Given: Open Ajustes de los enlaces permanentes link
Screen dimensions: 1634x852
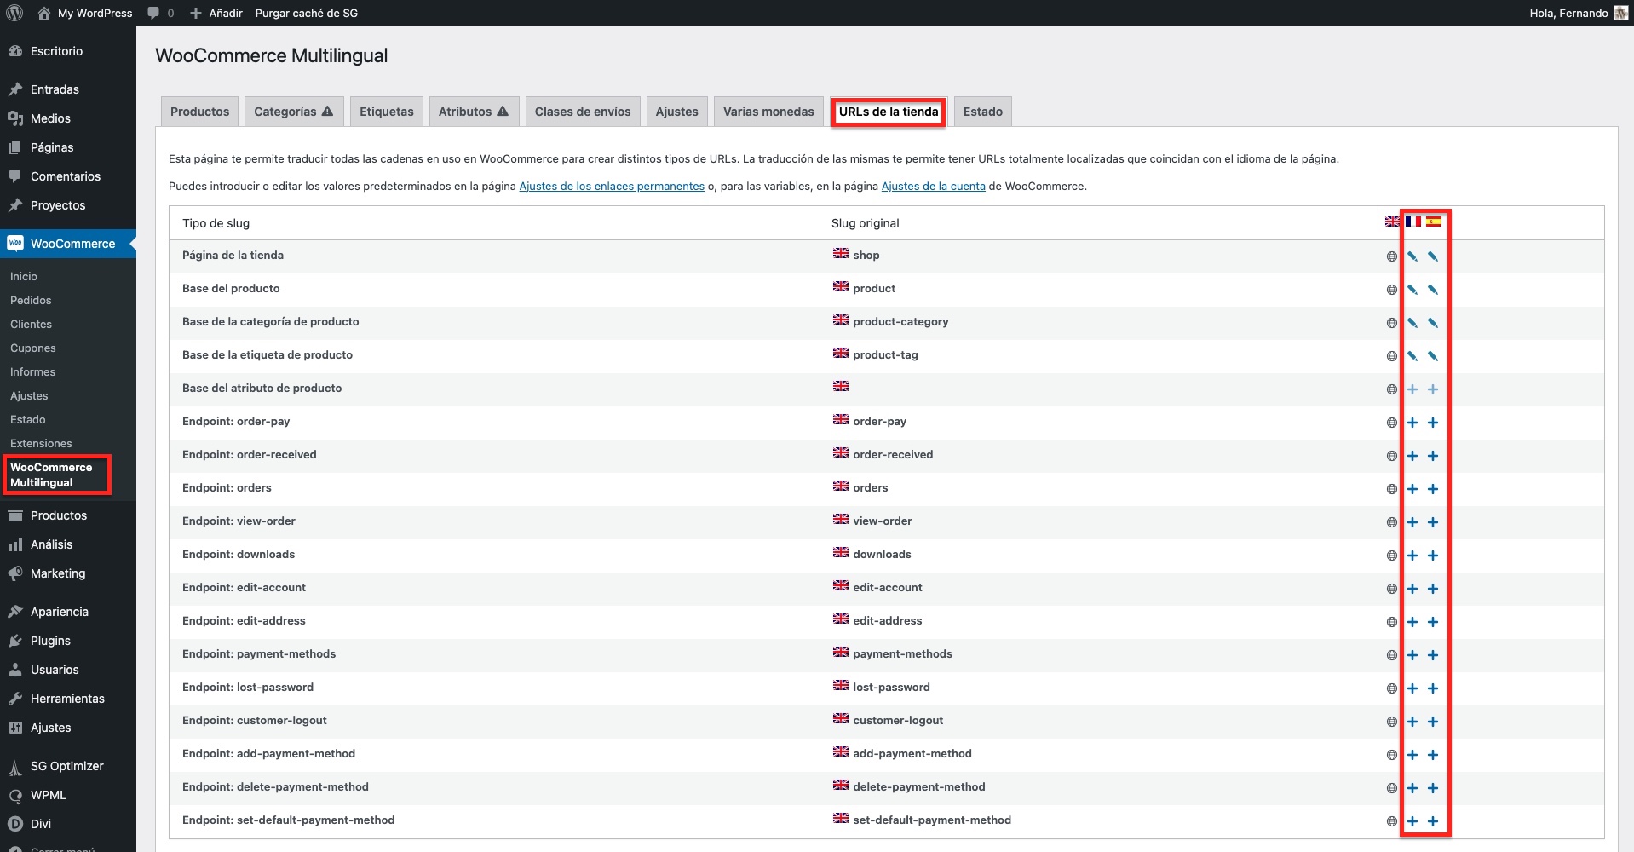Looking at the screenshot, I should pos(611,187).
